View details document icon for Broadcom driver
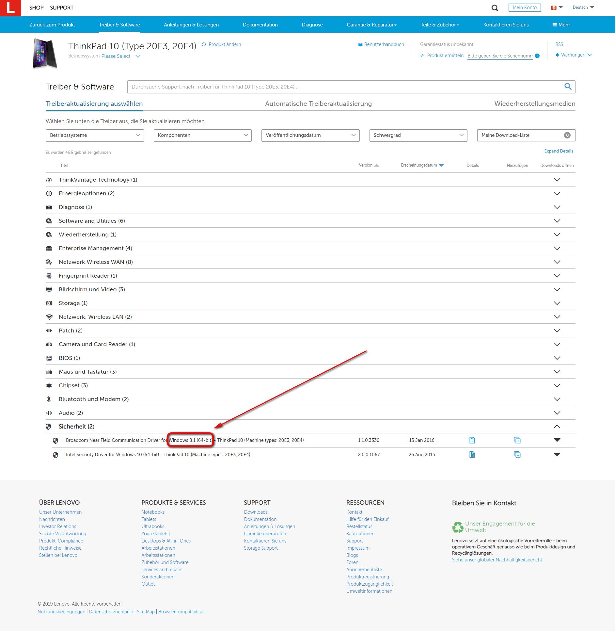 [x=472, y=440]
